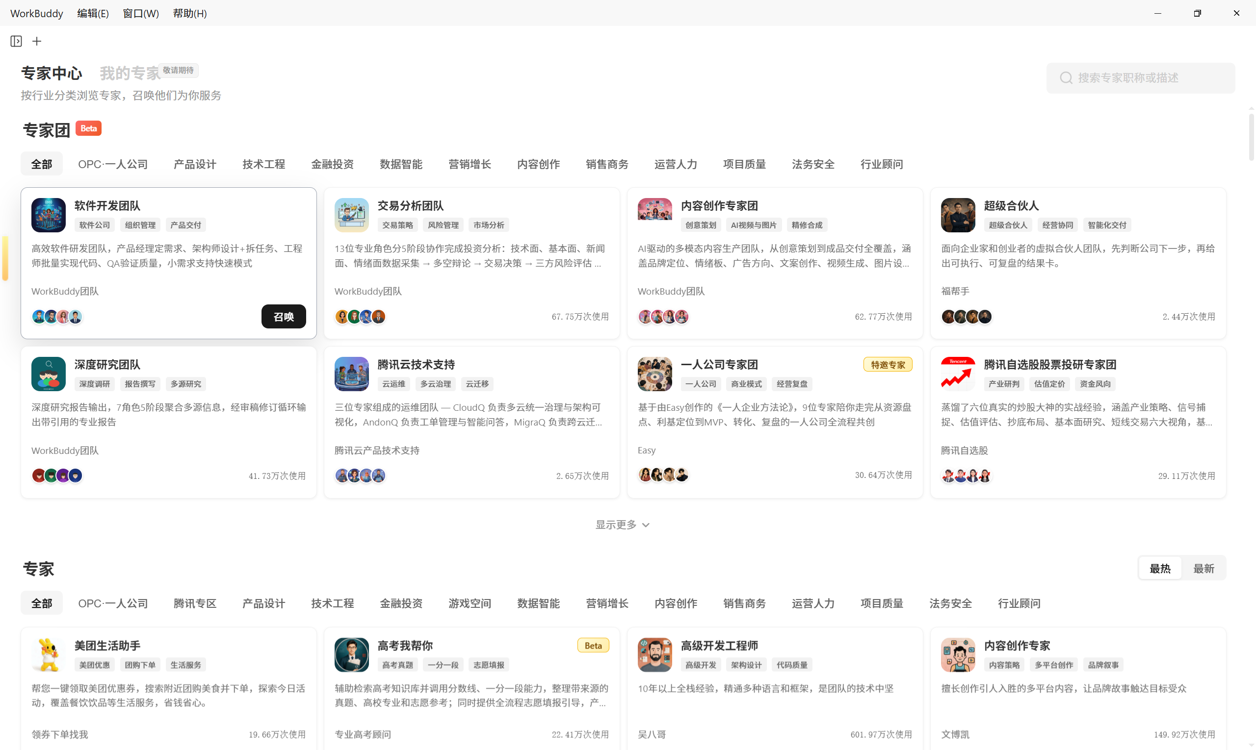The height and width of the screenshot is (750, 1256).
Task: Click 福帮手 author name
Action: [x=955, y=291]
